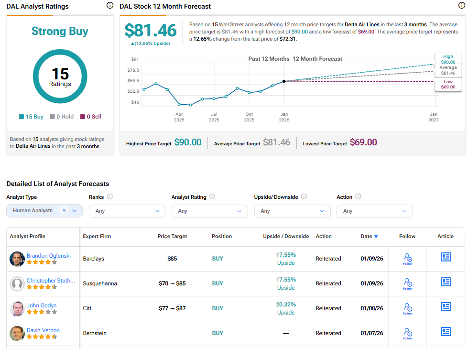Remove Human Analysts filter chip
This screenshot has width=468, height=348.
point(64,211)
